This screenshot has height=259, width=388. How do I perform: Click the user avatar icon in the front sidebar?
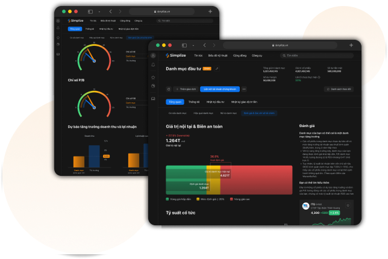coord(154,55)
